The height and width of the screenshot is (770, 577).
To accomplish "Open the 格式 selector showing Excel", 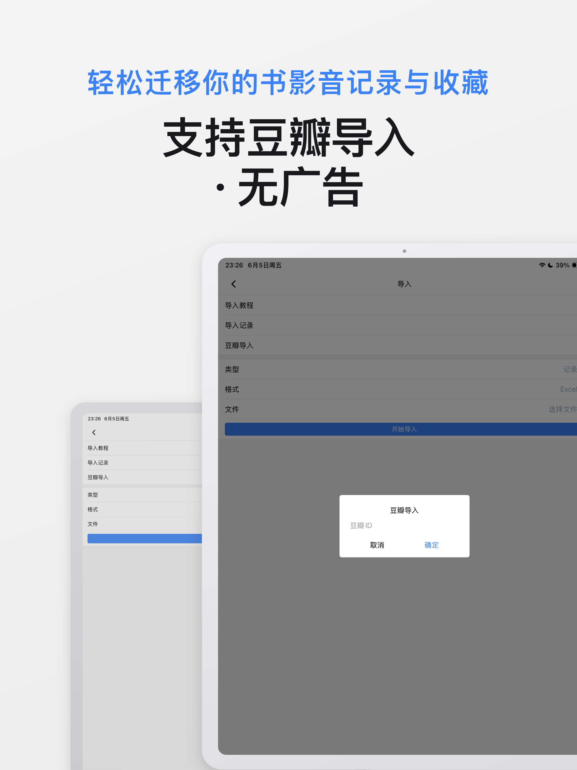I will tap(398, 389).
